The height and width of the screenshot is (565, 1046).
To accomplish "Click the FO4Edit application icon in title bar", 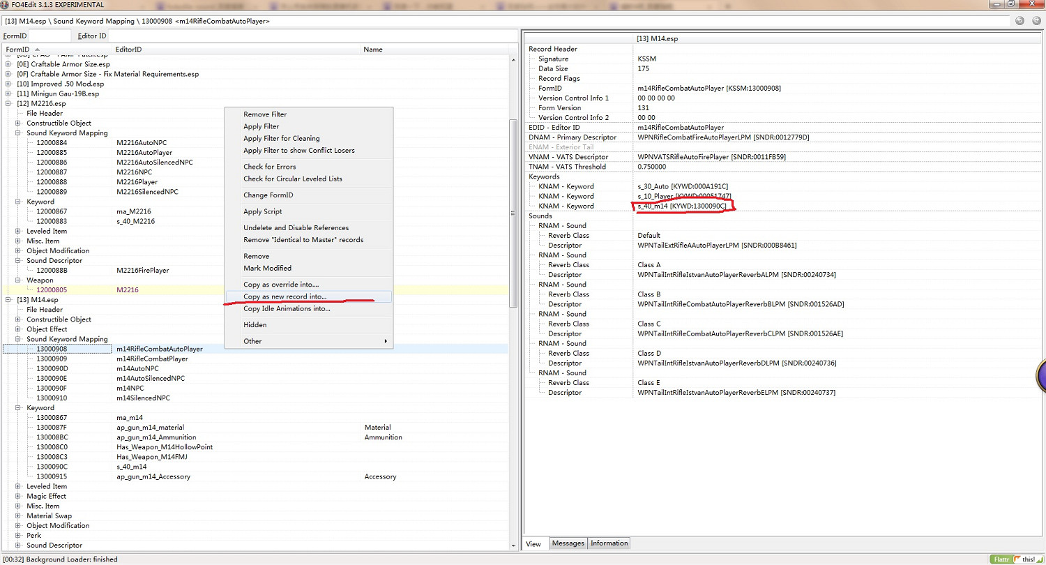I will pyautogui.click(x=6, y=5).
